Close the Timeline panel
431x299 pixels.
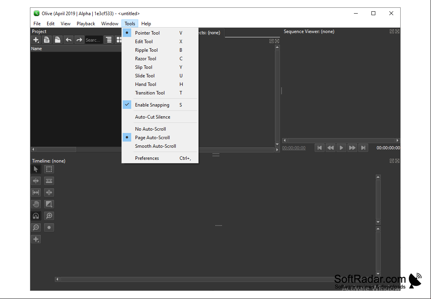tap(397, 161)
